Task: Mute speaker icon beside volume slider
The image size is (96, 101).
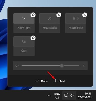Action: pyautogui.click(x=17, y=66)
